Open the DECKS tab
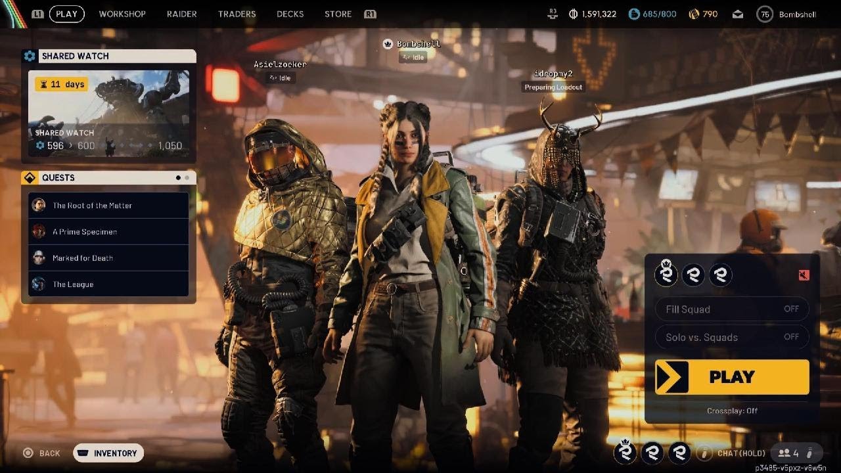Viewport: 841px width, 473px height. pyautogui.click(x=290, y=14)
